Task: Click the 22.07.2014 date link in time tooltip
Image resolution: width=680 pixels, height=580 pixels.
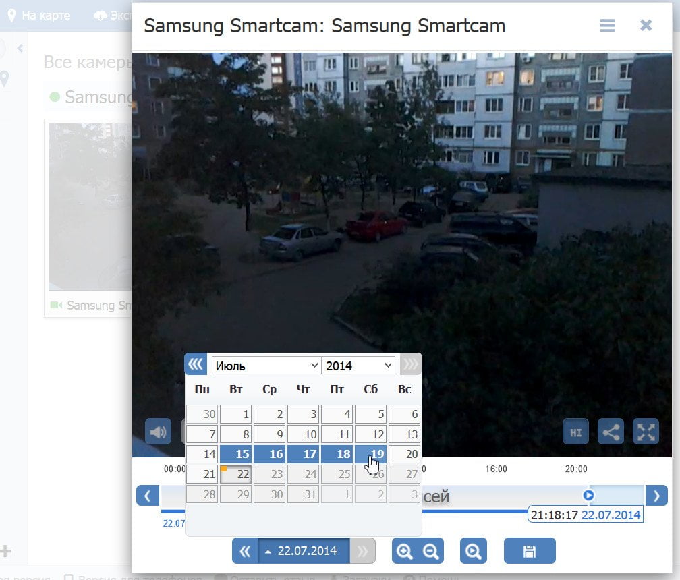Action: (x=611, y=515)
